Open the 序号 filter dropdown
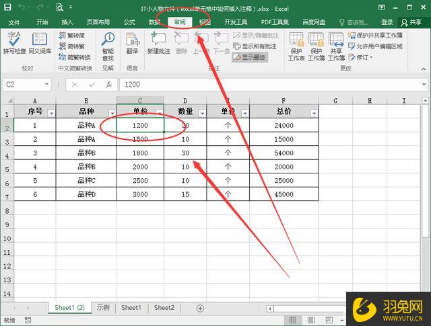The width and height of the screenshot is (431, 326). click(51, 114)
